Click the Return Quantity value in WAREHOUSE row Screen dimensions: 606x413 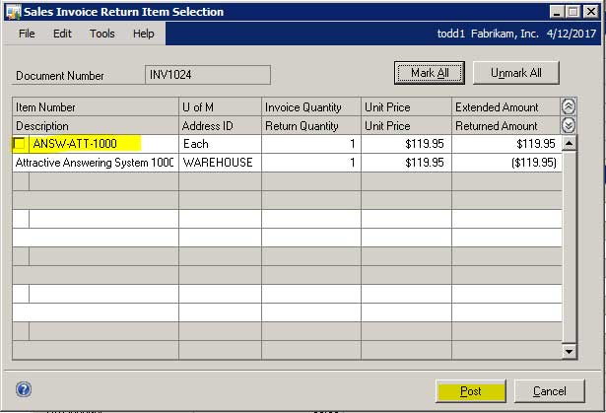pos(311,163)
